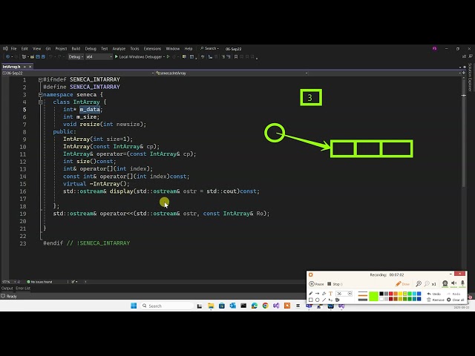Click Clear all annotations

457,300
